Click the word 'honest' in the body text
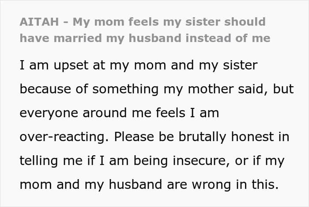The width and height of the screenshot is (309, 207). click(252, 137)
